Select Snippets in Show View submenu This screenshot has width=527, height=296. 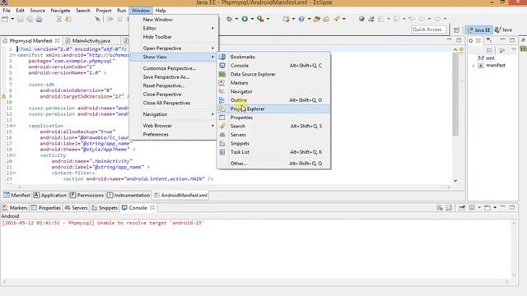click(273, 143)
